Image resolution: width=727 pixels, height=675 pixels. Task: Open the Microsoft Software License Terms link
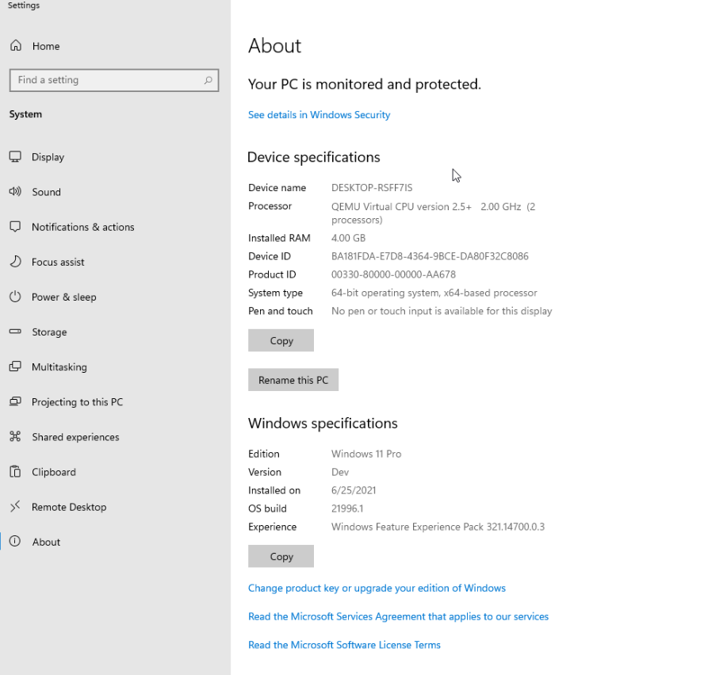pyautogui.click(x=344, y=644)
